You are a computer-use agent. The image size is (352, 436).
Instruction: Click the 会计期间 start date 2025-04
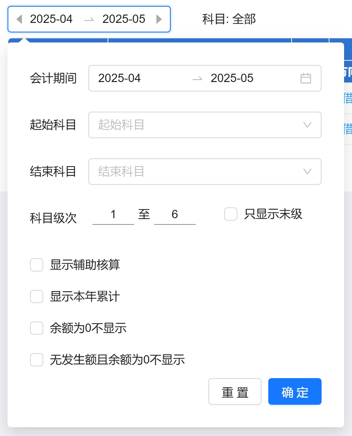(120, 78)
